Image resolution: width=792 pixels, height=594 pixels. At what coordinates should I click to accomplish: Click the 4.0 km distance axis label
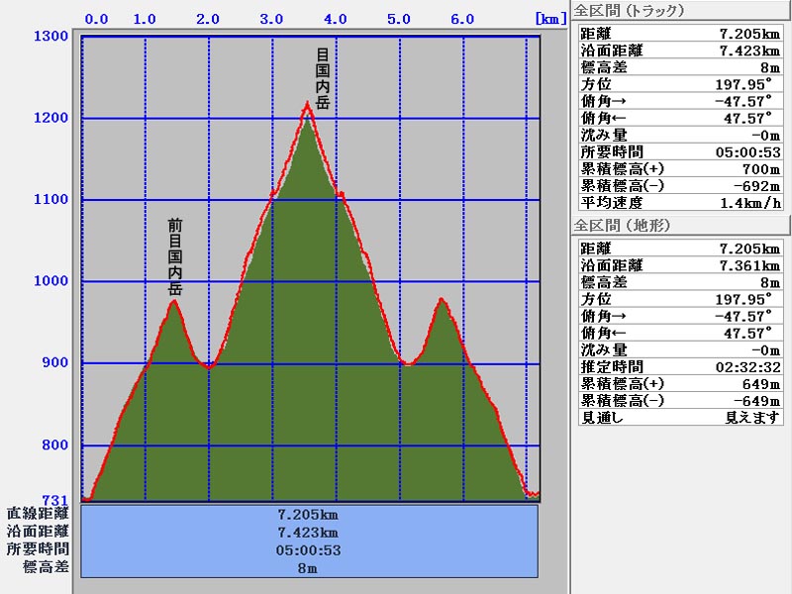coord(336,18)
